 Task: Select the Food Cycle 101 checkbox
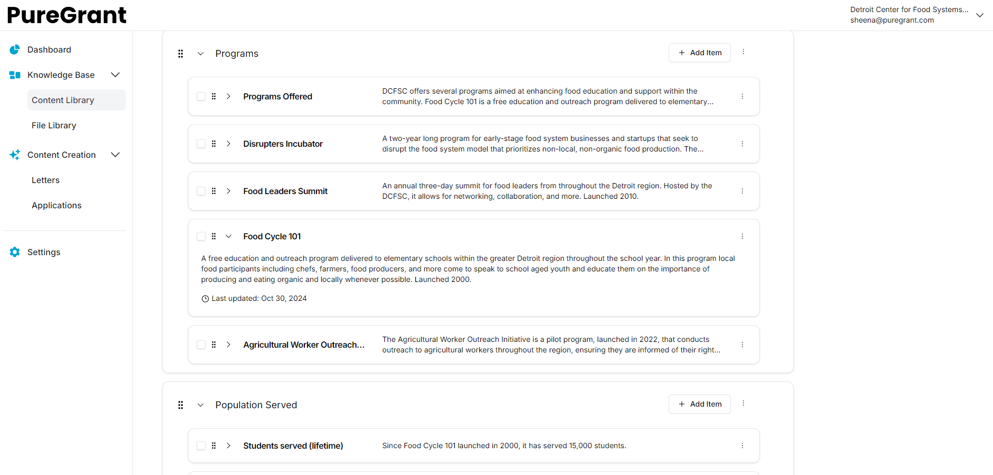tap(201, 236)
